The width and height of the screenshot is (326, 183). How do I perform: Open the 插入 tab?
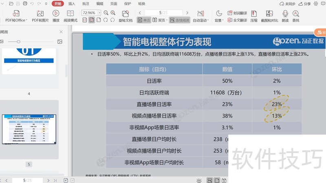(72, 4)
